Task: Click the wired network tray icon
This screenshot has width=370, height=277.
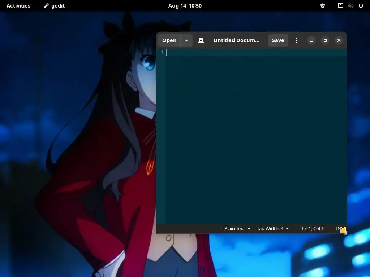Action: [340, 6]
